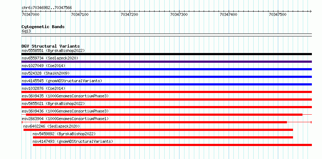
Task: Select the black nsv5558551 variant bar
Action: [166, 54]
